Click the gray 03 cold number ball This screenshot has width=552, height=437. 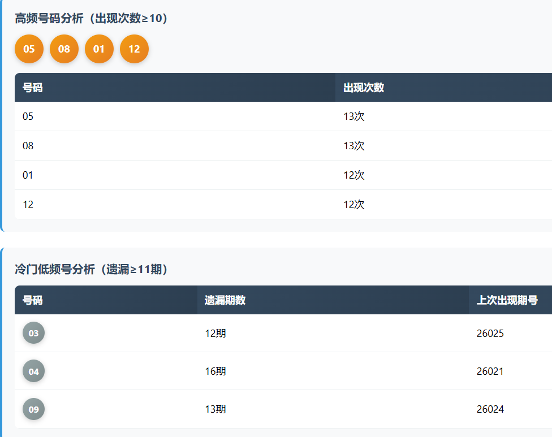click(x=33, y=333)
